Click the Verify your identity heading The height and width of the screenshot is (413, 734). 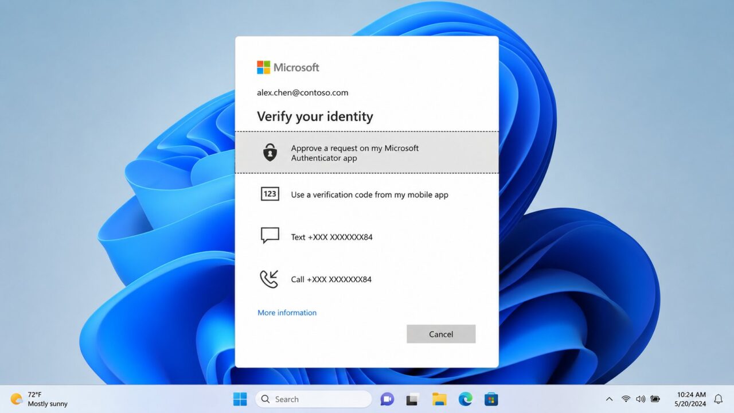coord(315,116)
